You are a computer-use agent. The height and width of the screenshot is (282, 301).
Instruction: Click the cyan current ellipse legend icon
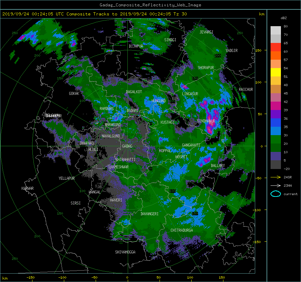276,194
